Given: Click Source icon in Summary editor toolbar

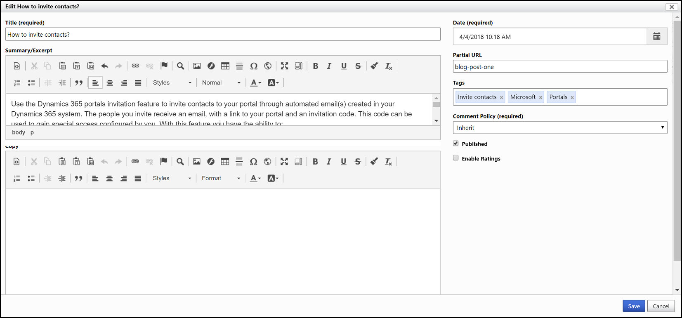Looking at the screenshot, I should 17,66.
